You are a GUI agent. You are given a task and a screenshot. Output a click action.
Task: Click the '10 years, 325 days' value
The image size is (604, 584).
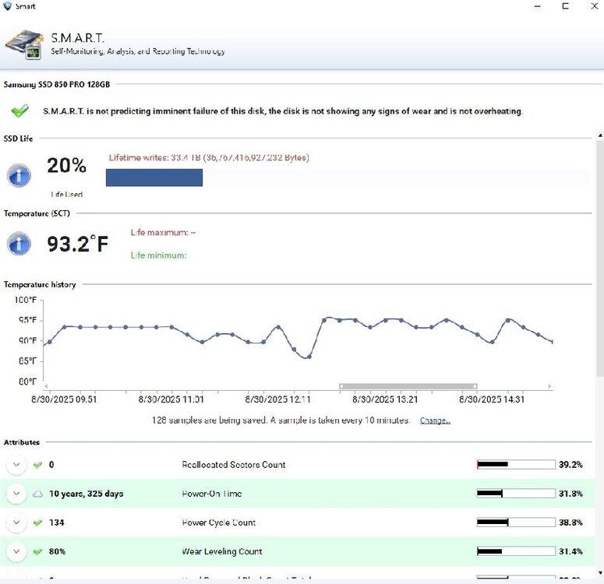coord(86,494)
